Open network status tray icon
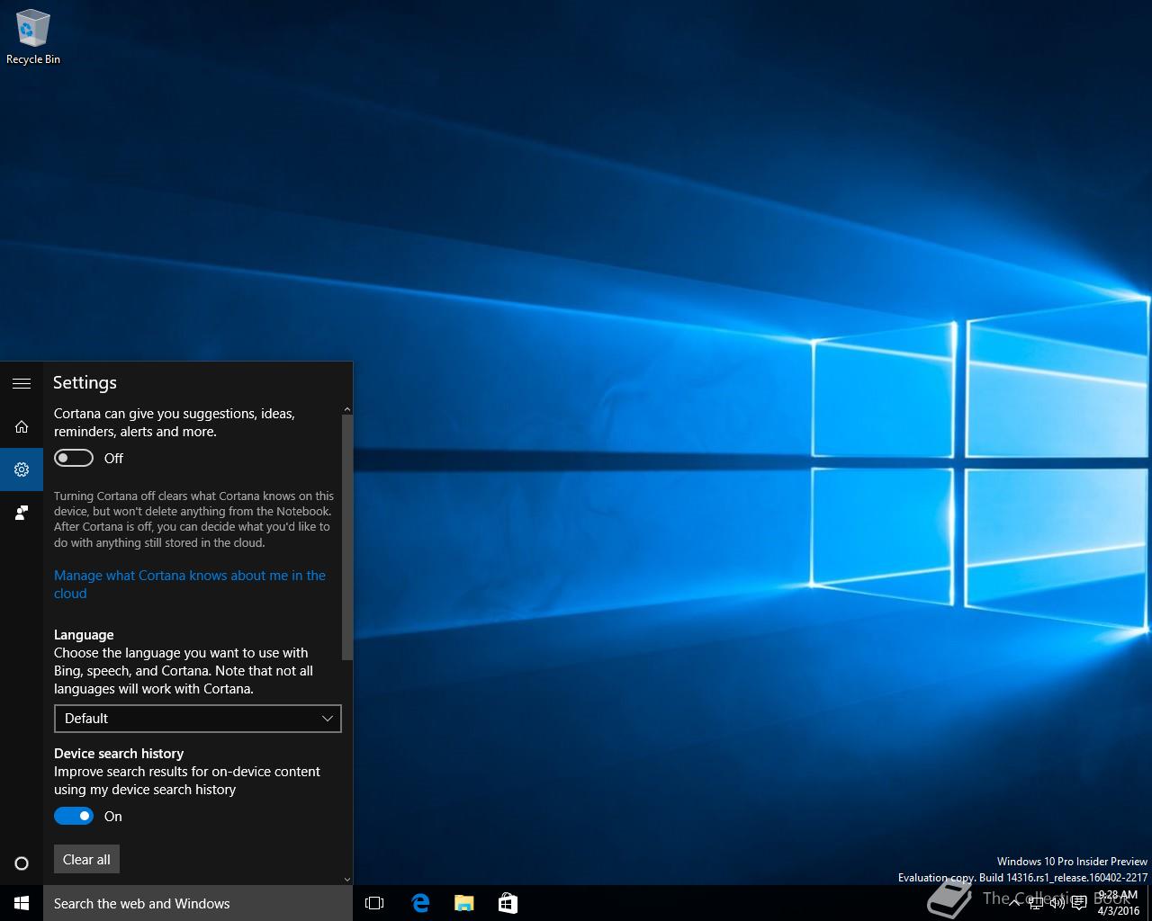Viewport: 1152px width, 921px height. (1036, 903)
